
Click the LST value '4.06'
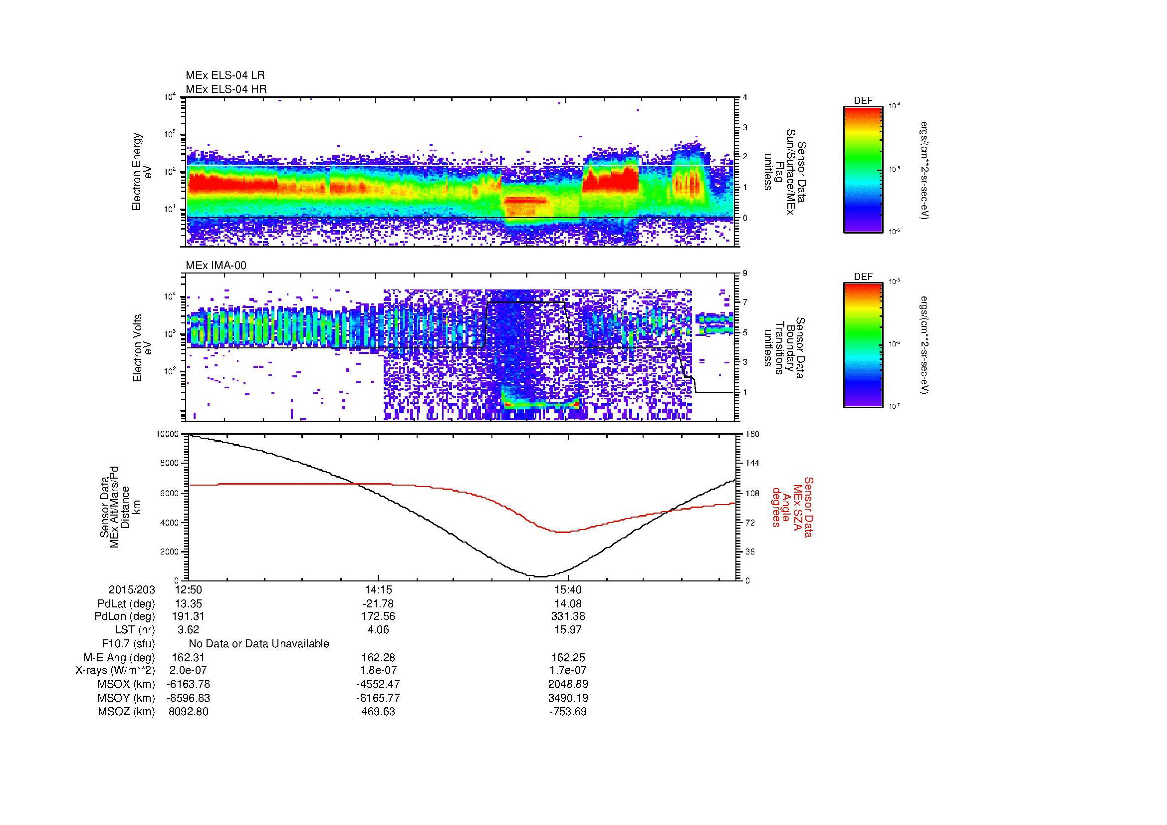click(x=378, y=630)
